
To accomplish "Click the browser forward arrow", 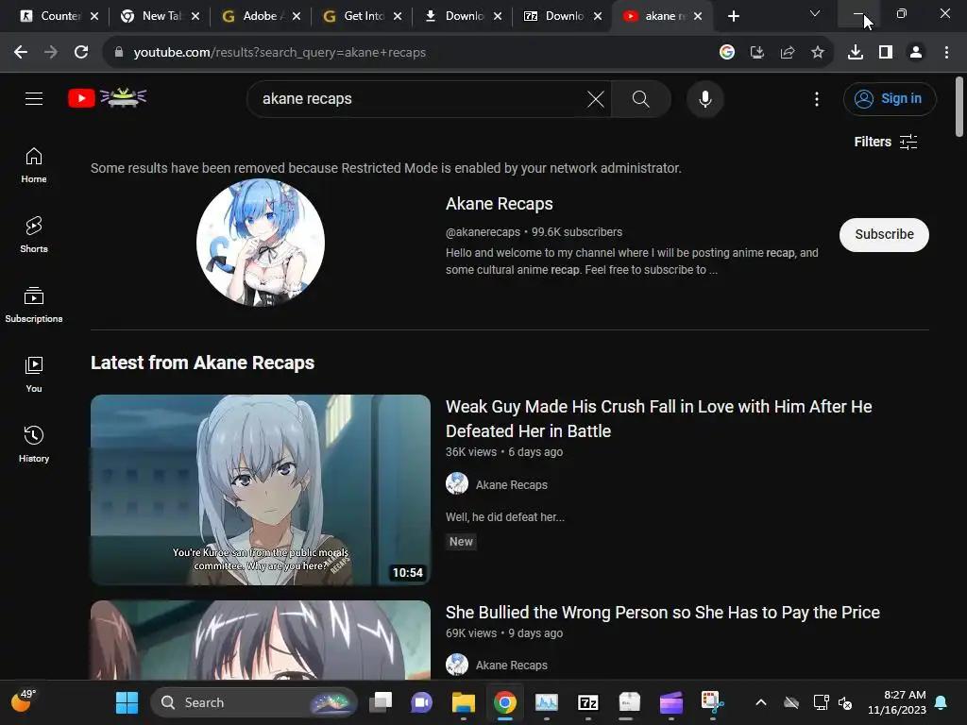I will [x=51, y=53].
